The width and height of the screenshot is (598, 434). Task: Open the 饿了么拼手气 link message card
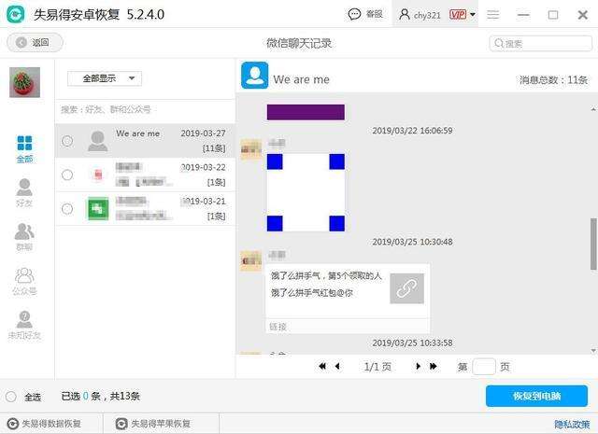click(348, 299)
